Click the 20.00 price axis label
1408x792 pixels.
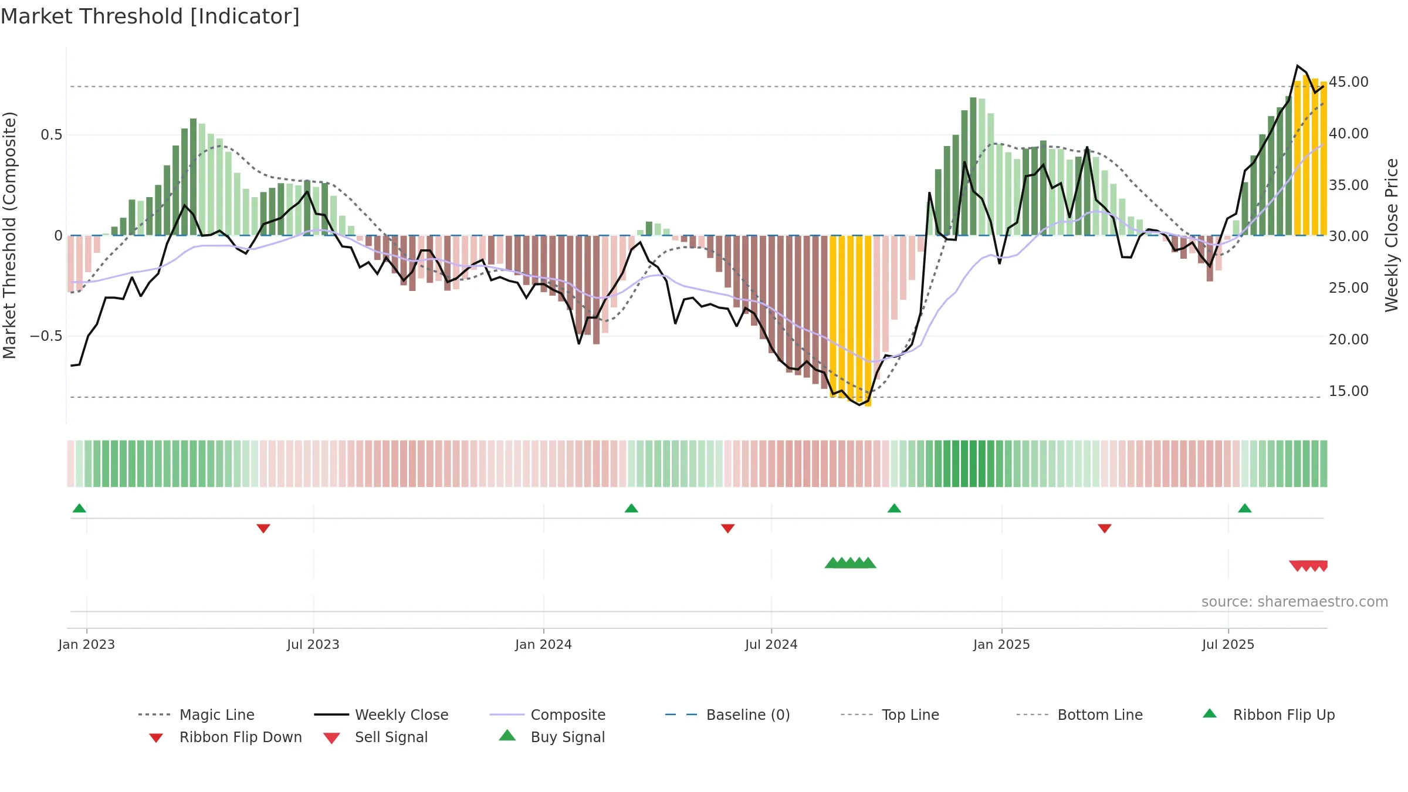pos(1349,339)
